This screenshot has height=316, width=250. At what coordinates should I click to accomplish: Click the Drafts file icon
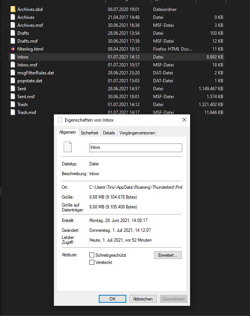tap(13, 33)
